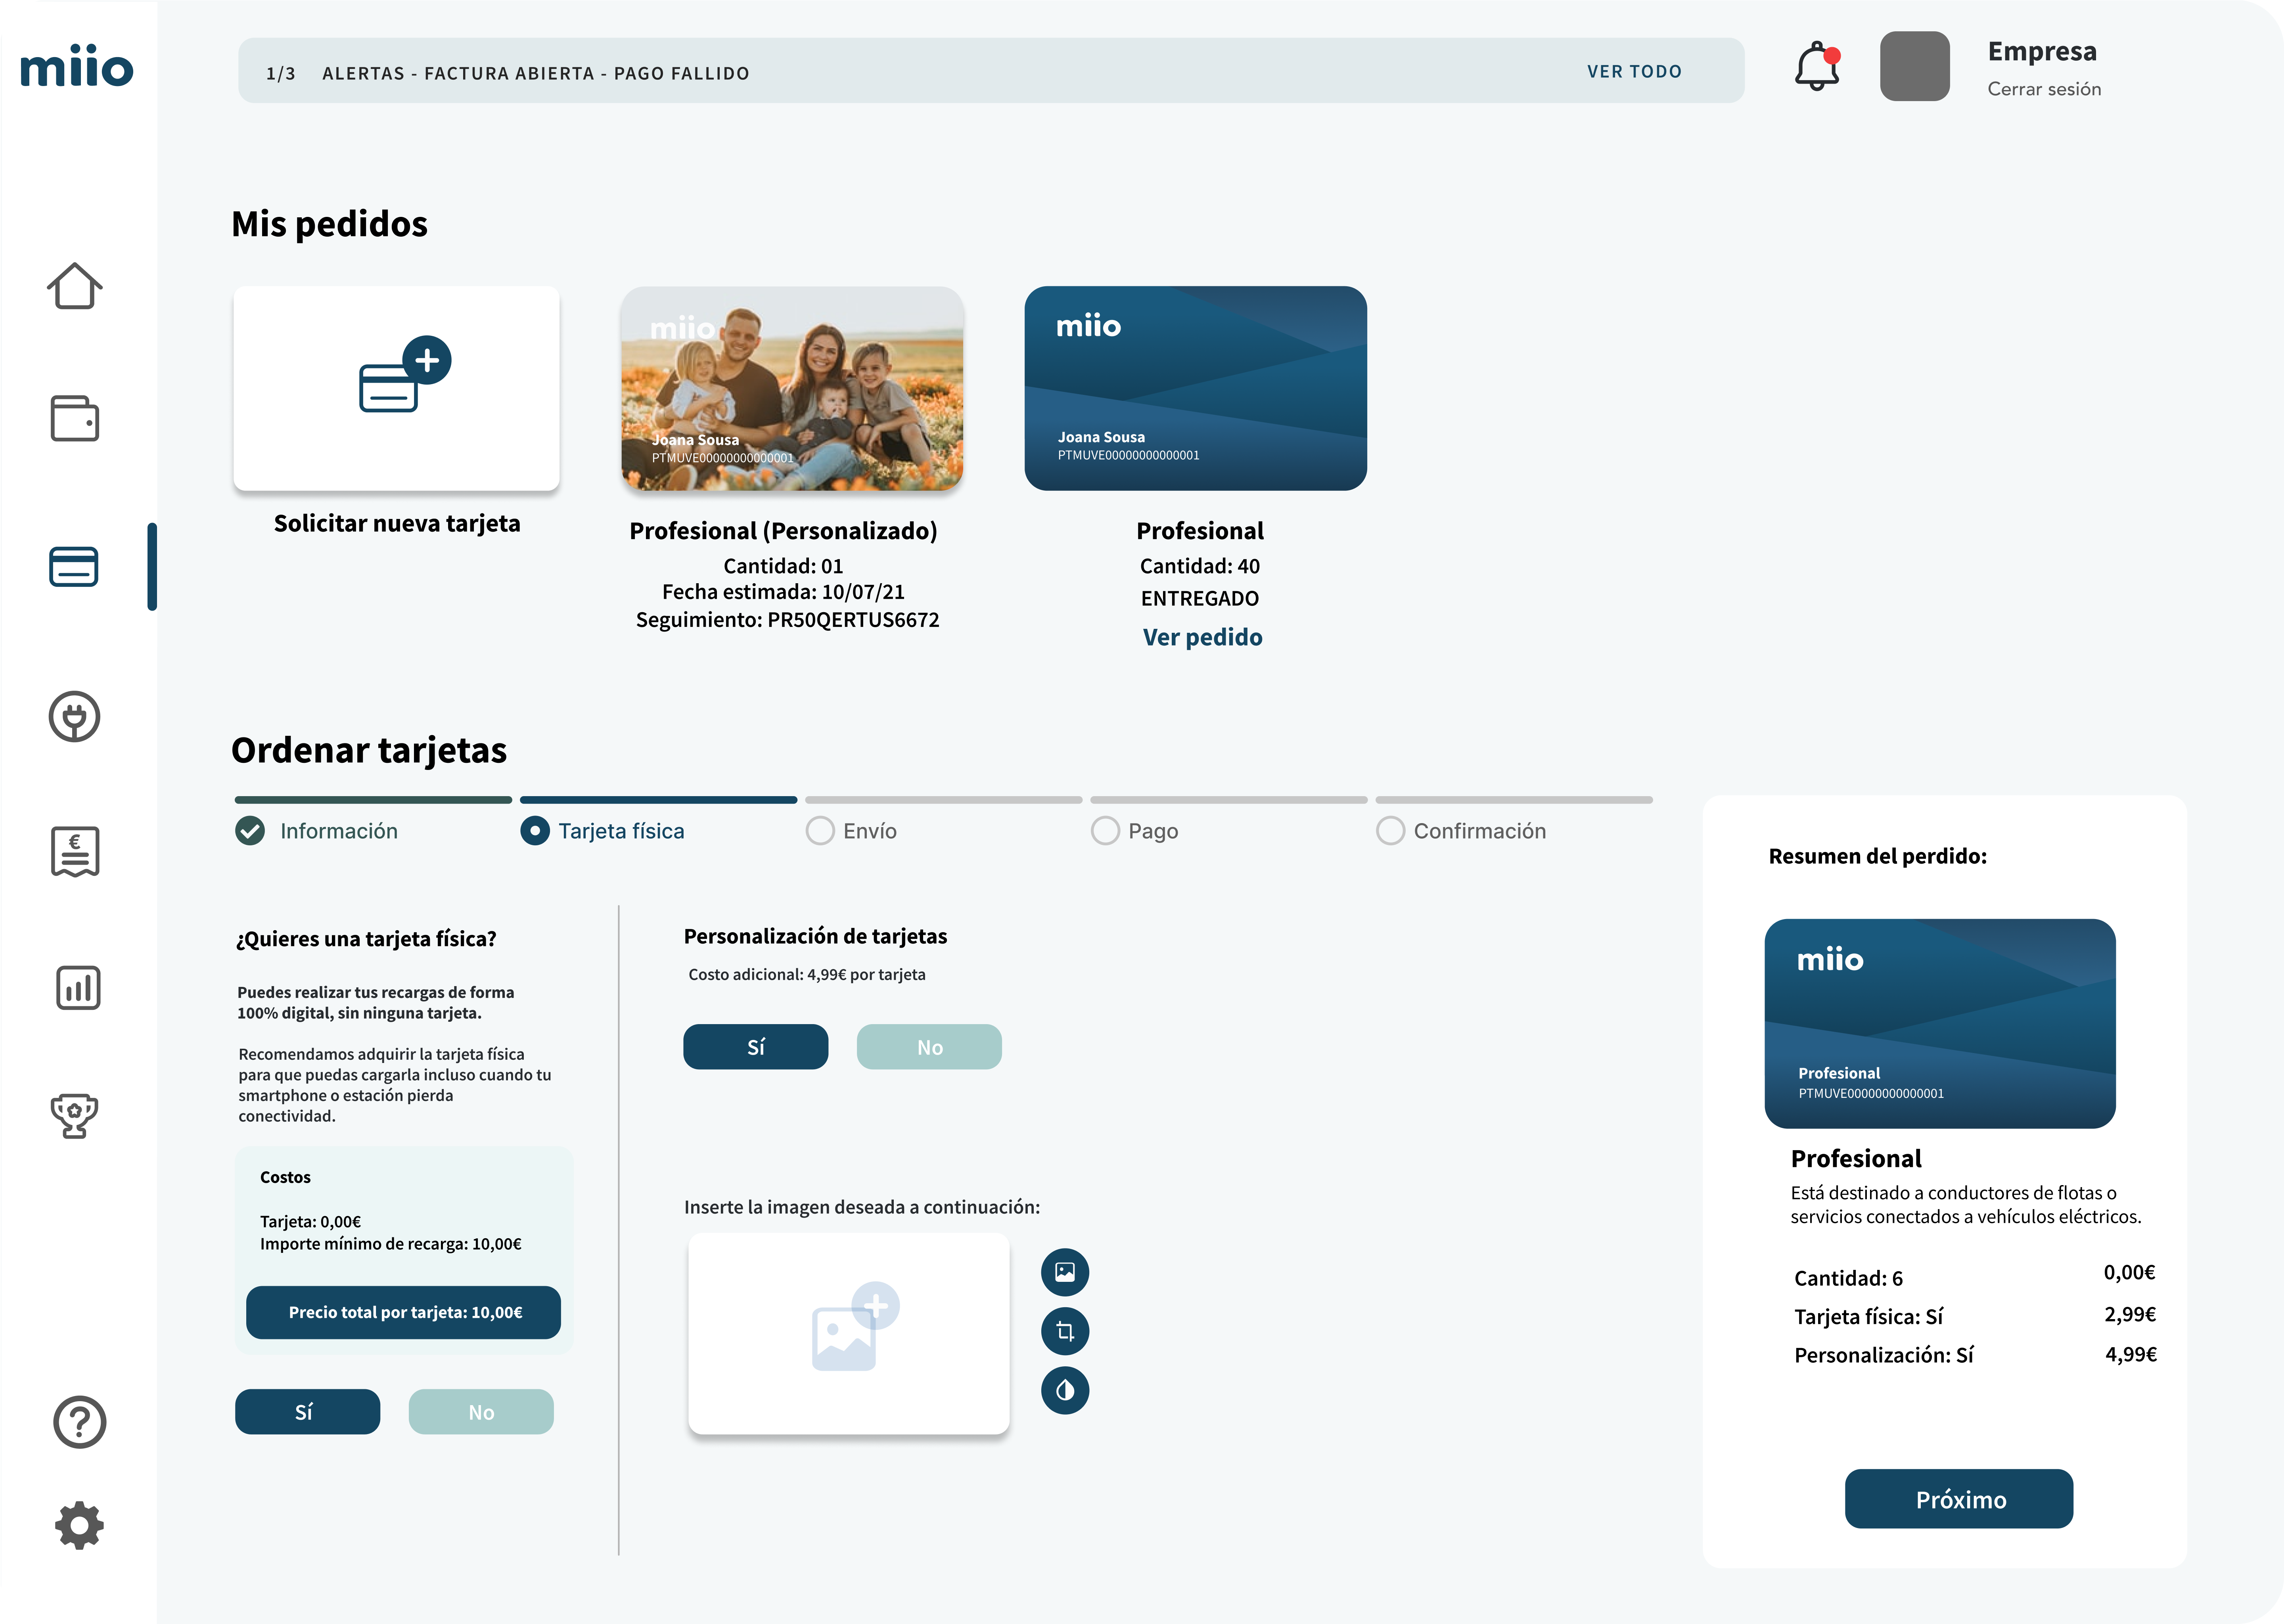Click the gray profile avatar
Viewport: 2284px width, 1624px height.
1915,66
